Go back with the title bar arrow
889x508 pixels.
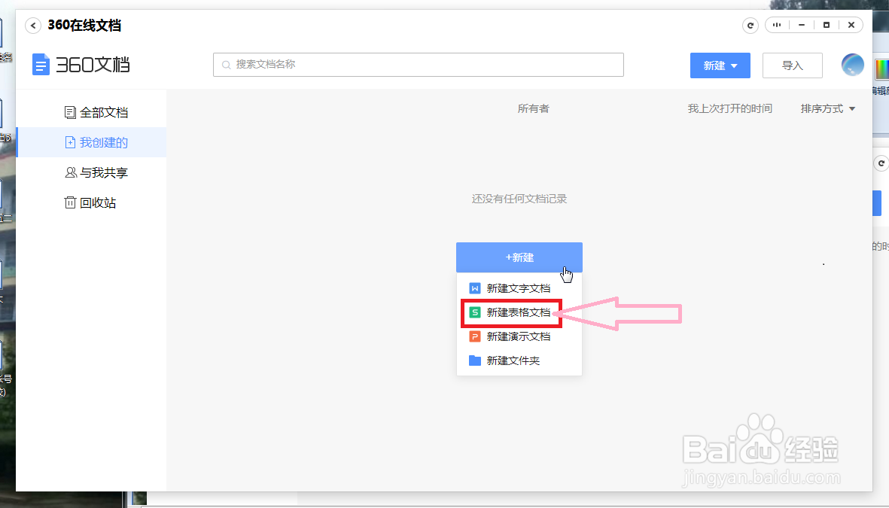(x=33, y=26)
